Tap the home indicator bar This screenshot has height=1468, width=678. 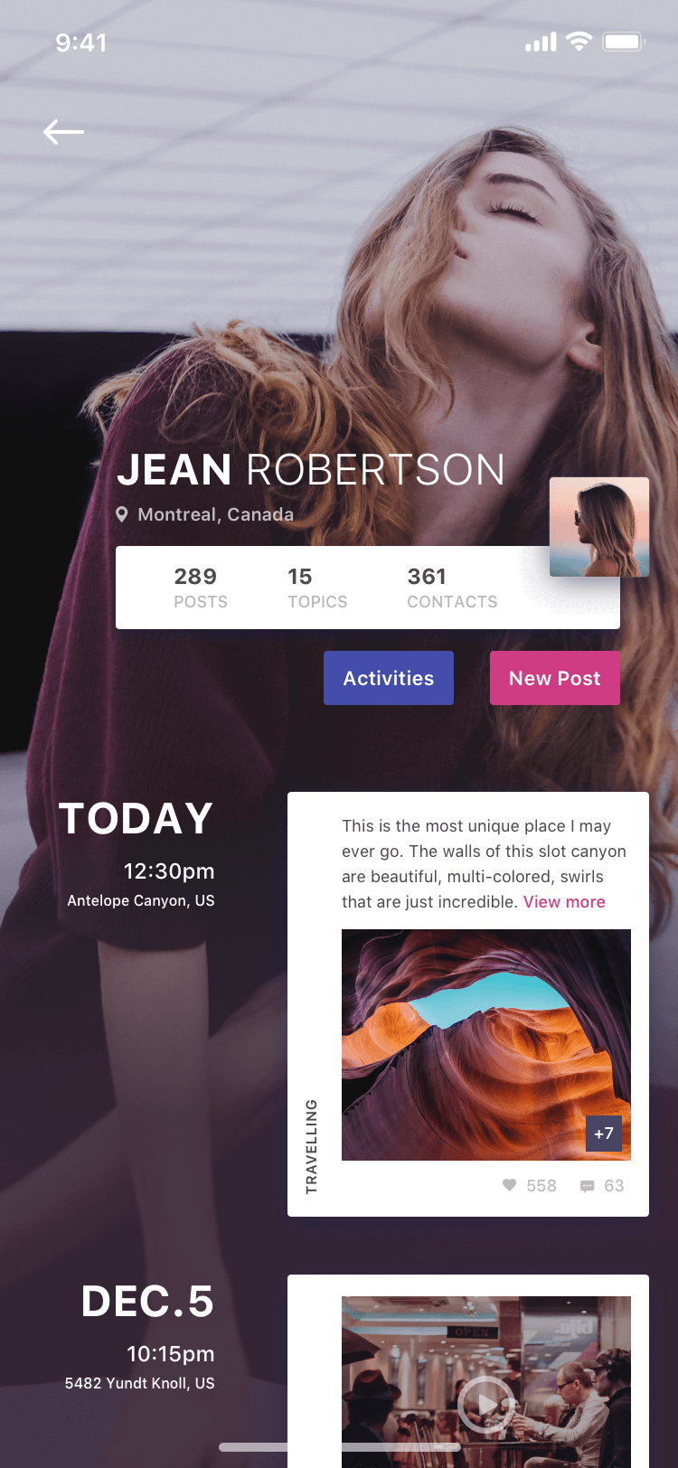(340, 1447)
